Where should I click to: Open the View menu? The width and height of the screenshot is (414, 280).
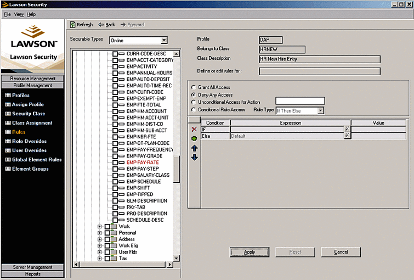pyautogui.click(x=19, y=14)
